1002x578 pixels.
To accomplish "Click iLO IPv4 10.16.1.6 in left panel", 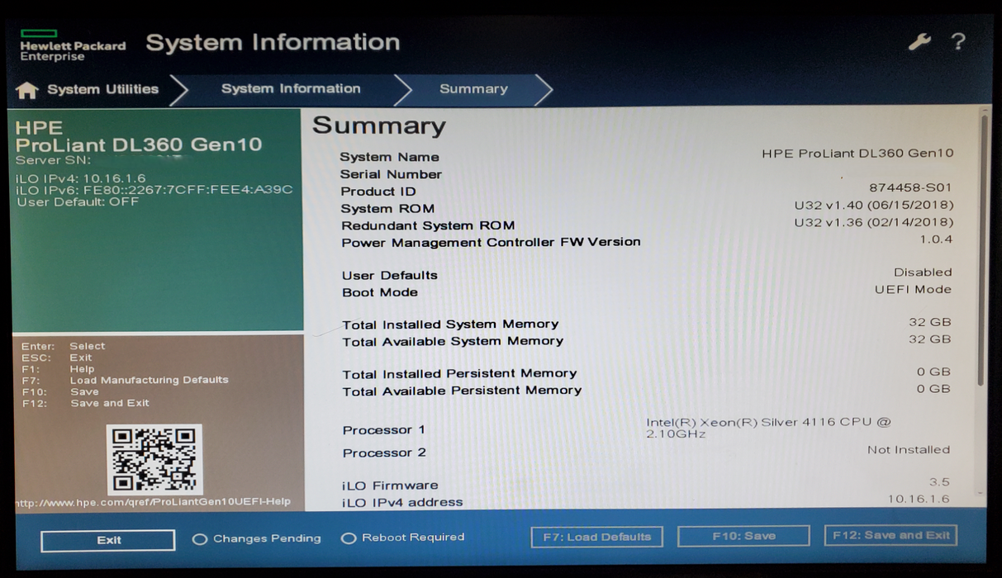I will [81, 178].
